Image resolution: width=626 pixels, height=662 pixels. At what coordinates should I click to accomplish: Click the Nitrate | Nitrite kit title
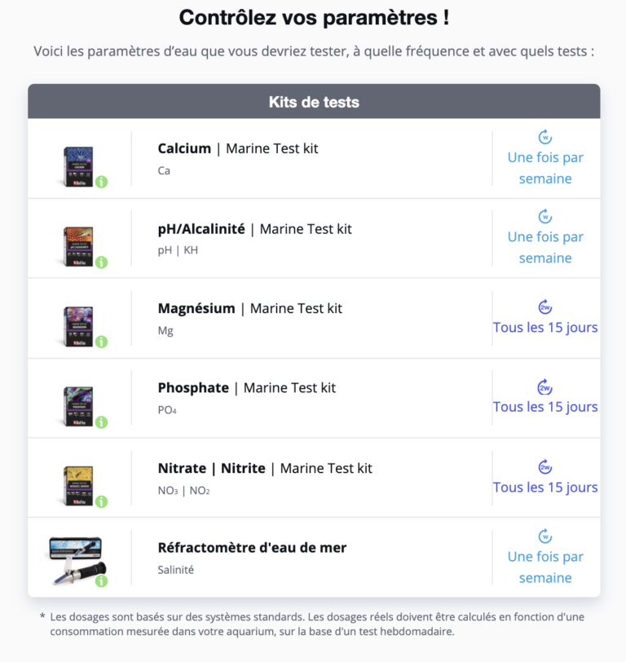click(265, 468)
